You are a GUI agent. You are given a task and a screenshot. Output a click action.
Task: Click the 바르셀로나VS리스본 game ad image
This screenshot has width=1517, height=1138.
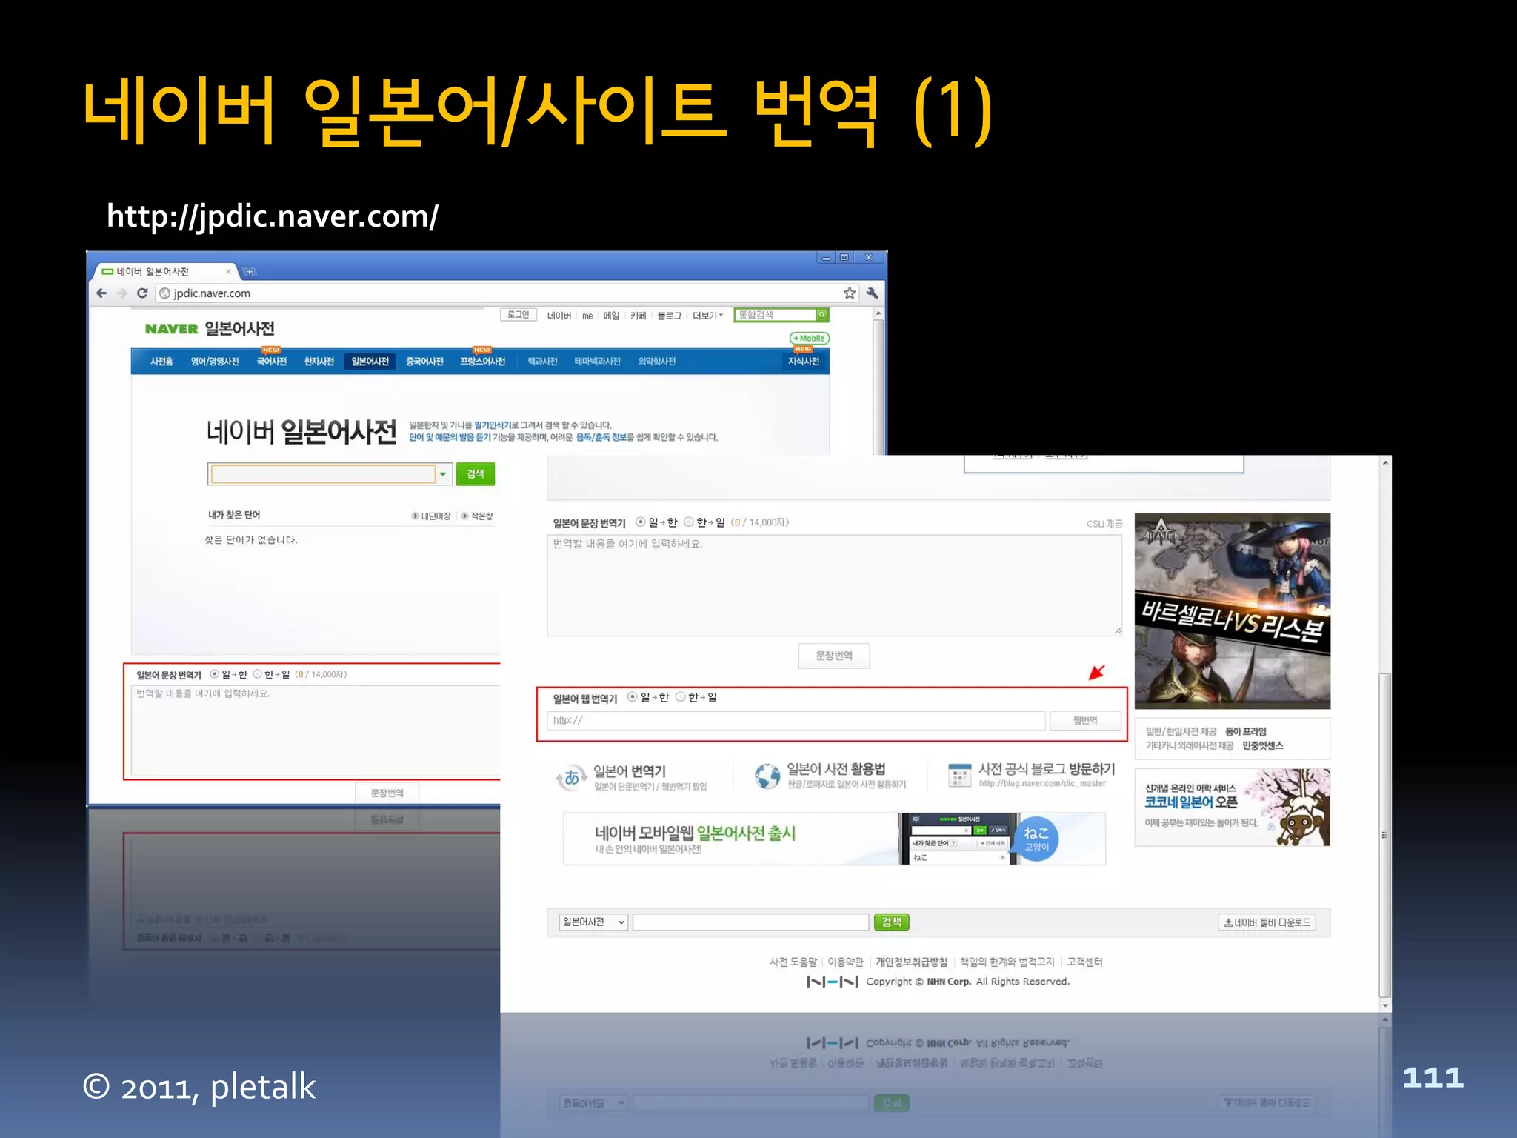1232,611
